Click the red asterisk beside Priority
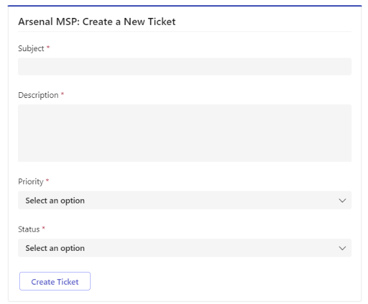The width and height of the screenshot is (368, 304). (47, 180)
